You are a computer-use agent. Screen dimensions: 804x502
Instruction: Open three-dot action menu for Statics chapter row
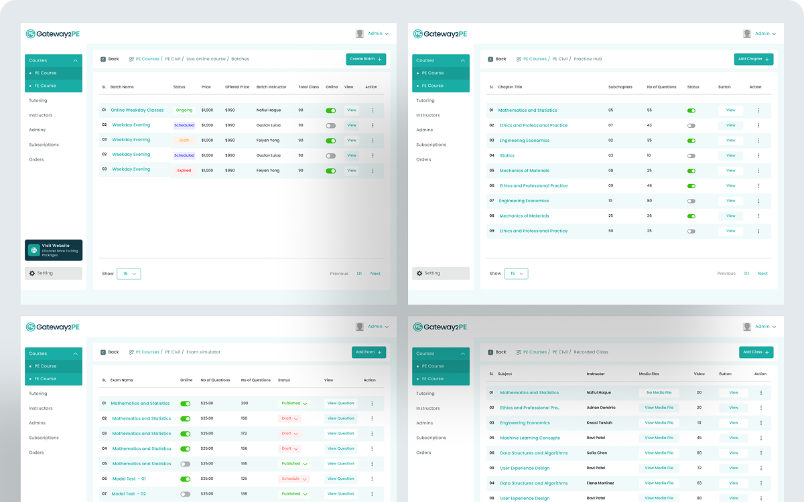(x=759, y=155)
